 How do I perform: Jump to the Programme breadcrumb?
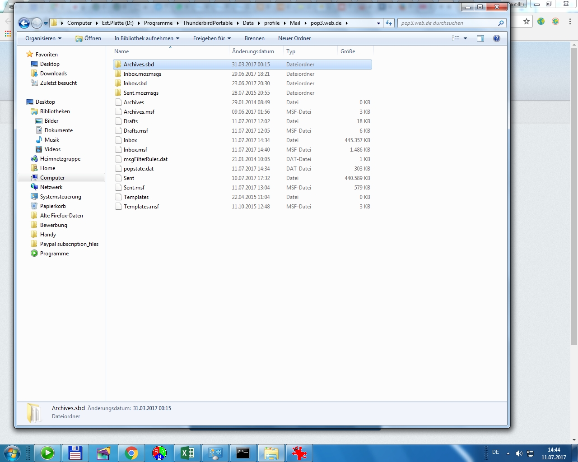158,23
